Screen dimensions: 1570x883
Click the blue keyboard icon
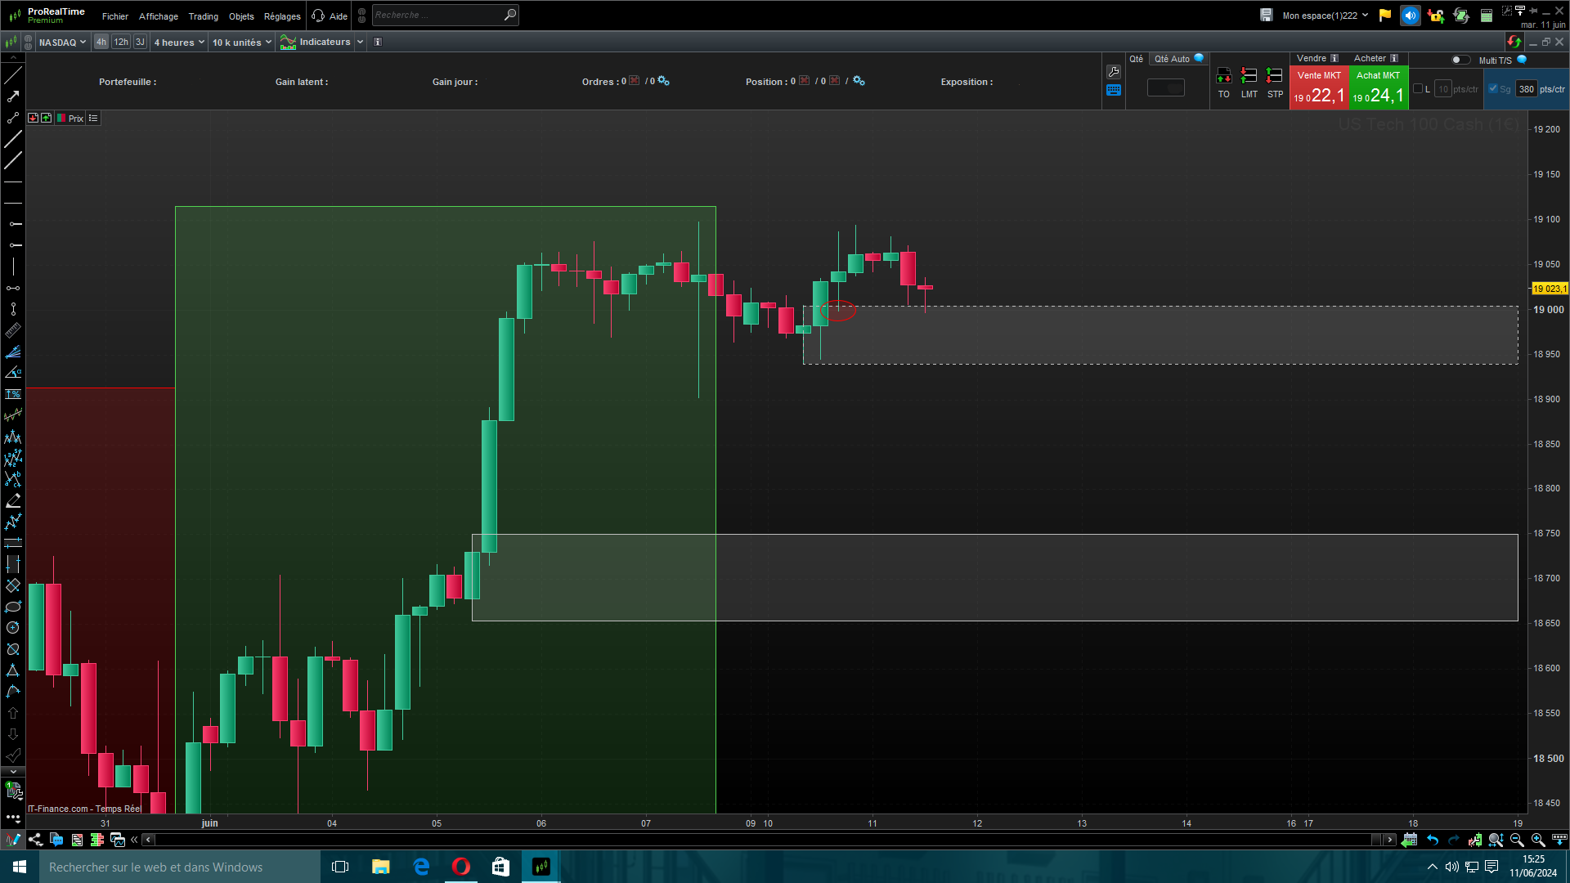pos(1113,91)
